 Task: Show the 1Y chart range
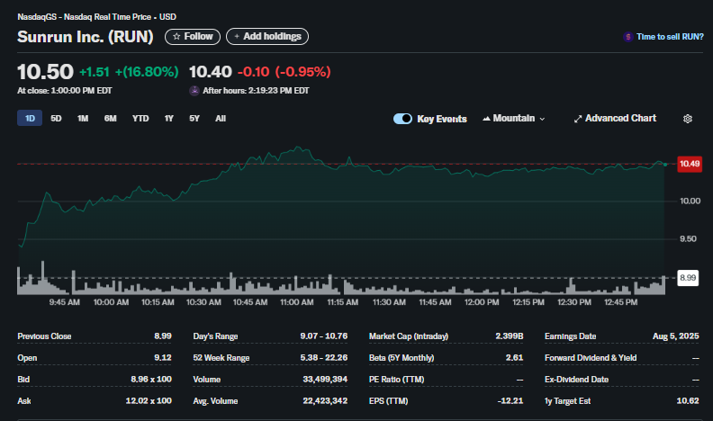(168, 118)
